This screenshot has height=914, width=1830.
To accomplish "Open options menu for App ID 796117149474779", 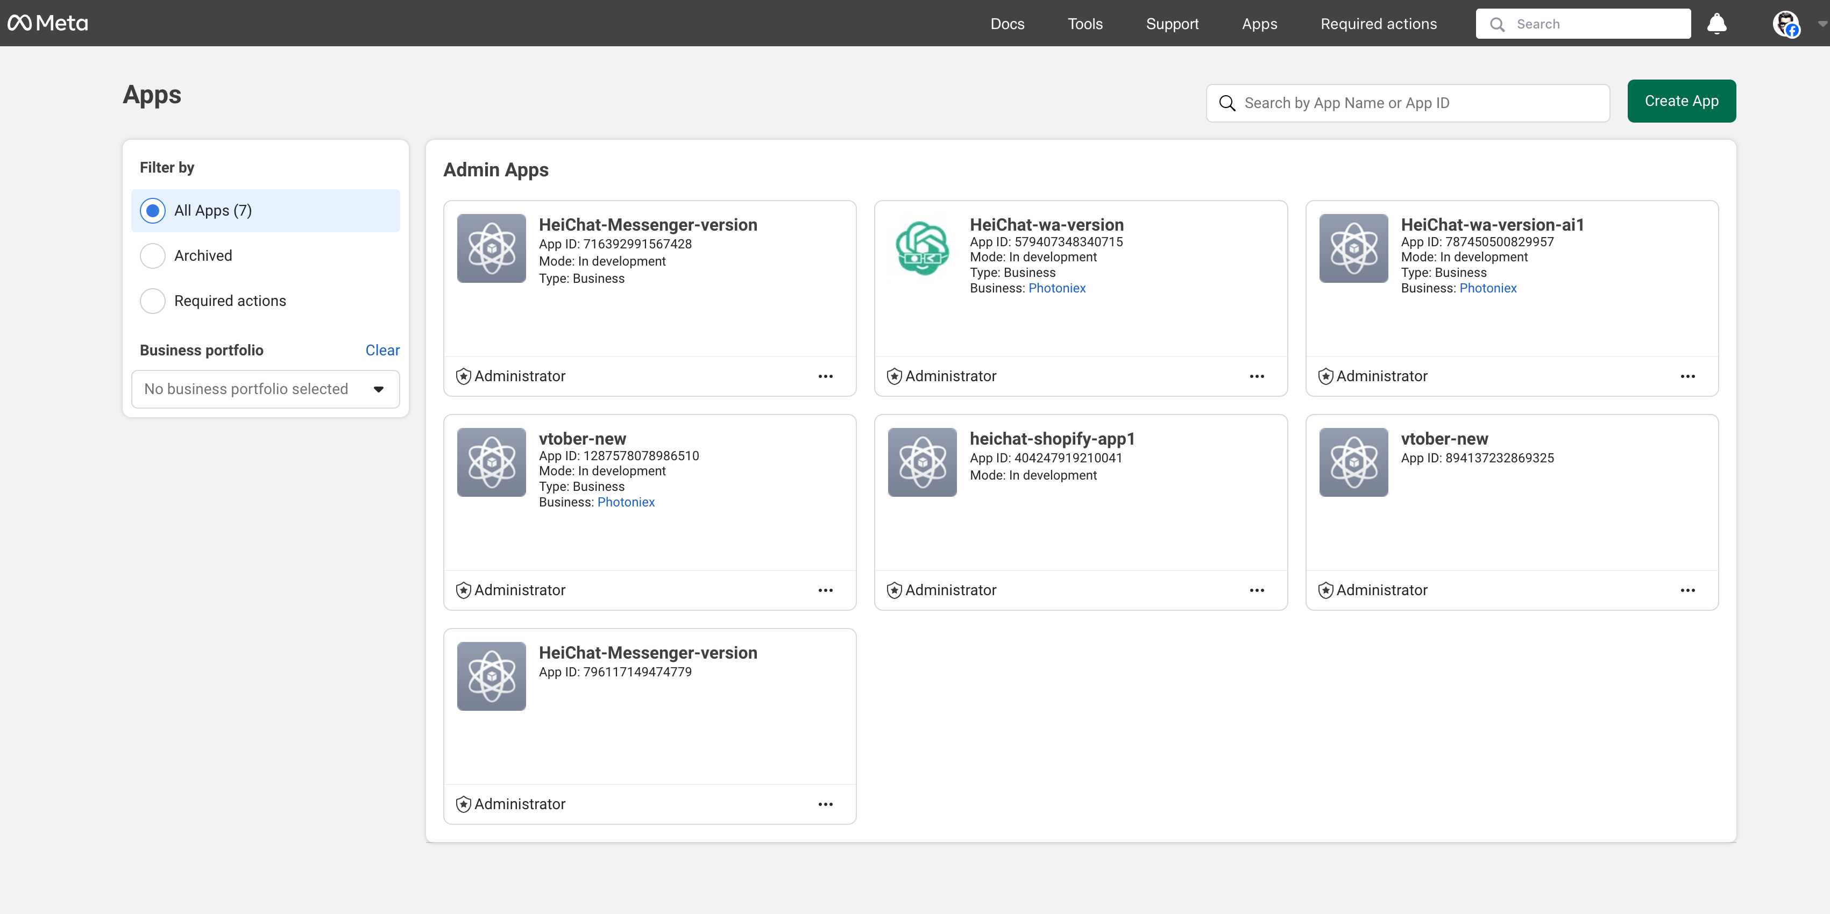I will (x=825, y=804).
